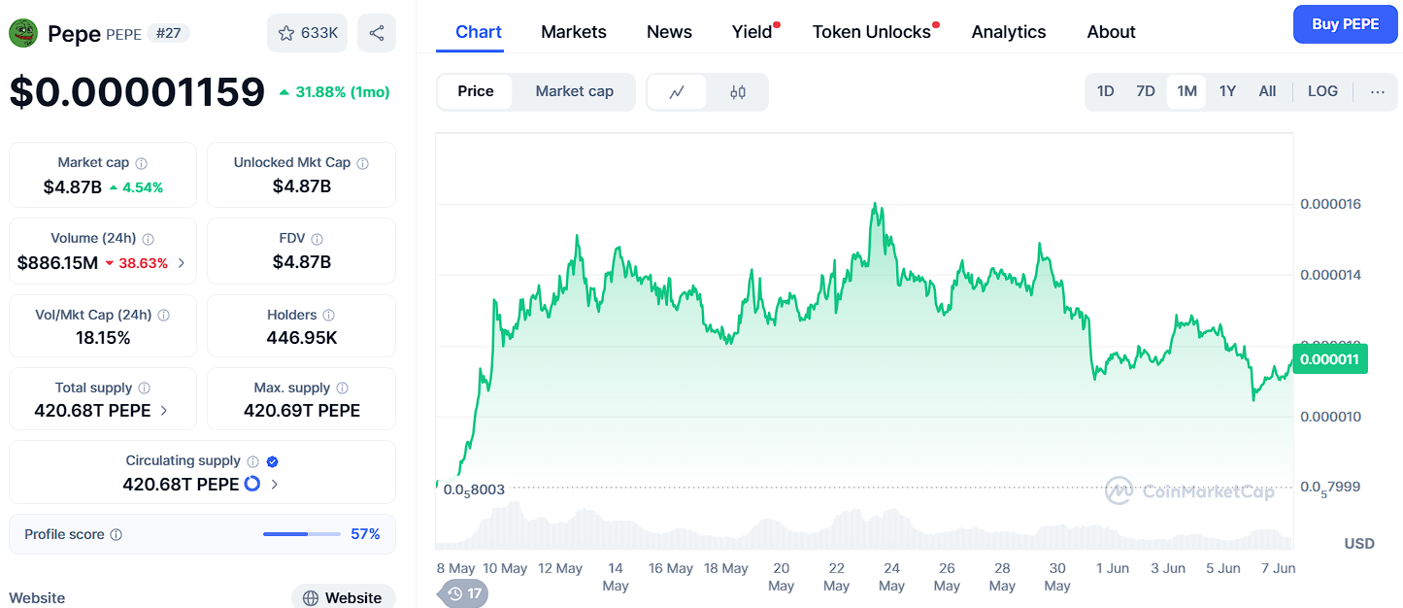The width and height of the screenshot is (1403, 608).
Task: Expand Total supply details arrow
Action: point(164,411)
